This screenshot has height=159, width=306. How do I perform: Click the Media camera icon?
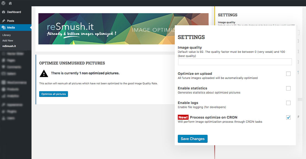pyautogui.click(x=4, y=28)
